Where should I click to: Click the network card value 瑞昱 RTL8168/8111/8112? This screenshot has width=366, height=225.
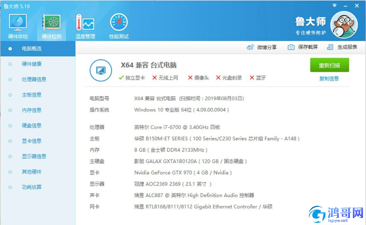point(203,207)
